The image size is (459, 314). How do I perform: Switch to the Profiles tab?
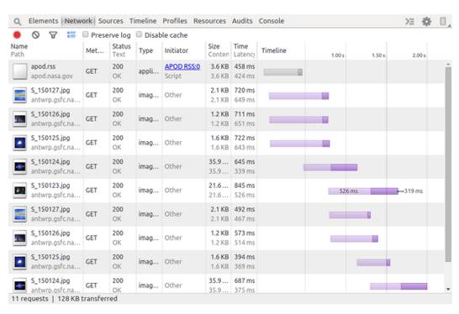[x=175, y=21]
